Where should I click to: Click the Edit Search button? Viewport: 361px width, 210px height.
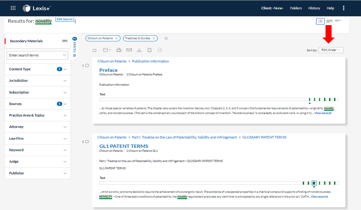65,19
